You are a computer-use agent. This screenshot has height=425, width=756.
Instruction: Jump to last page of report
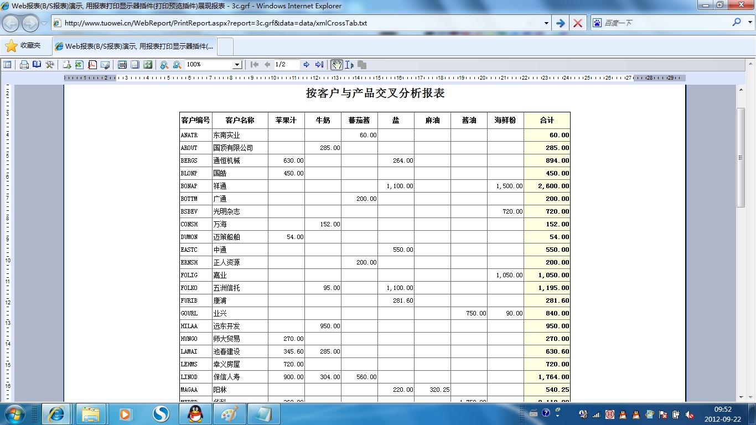(x=319, y=65)
